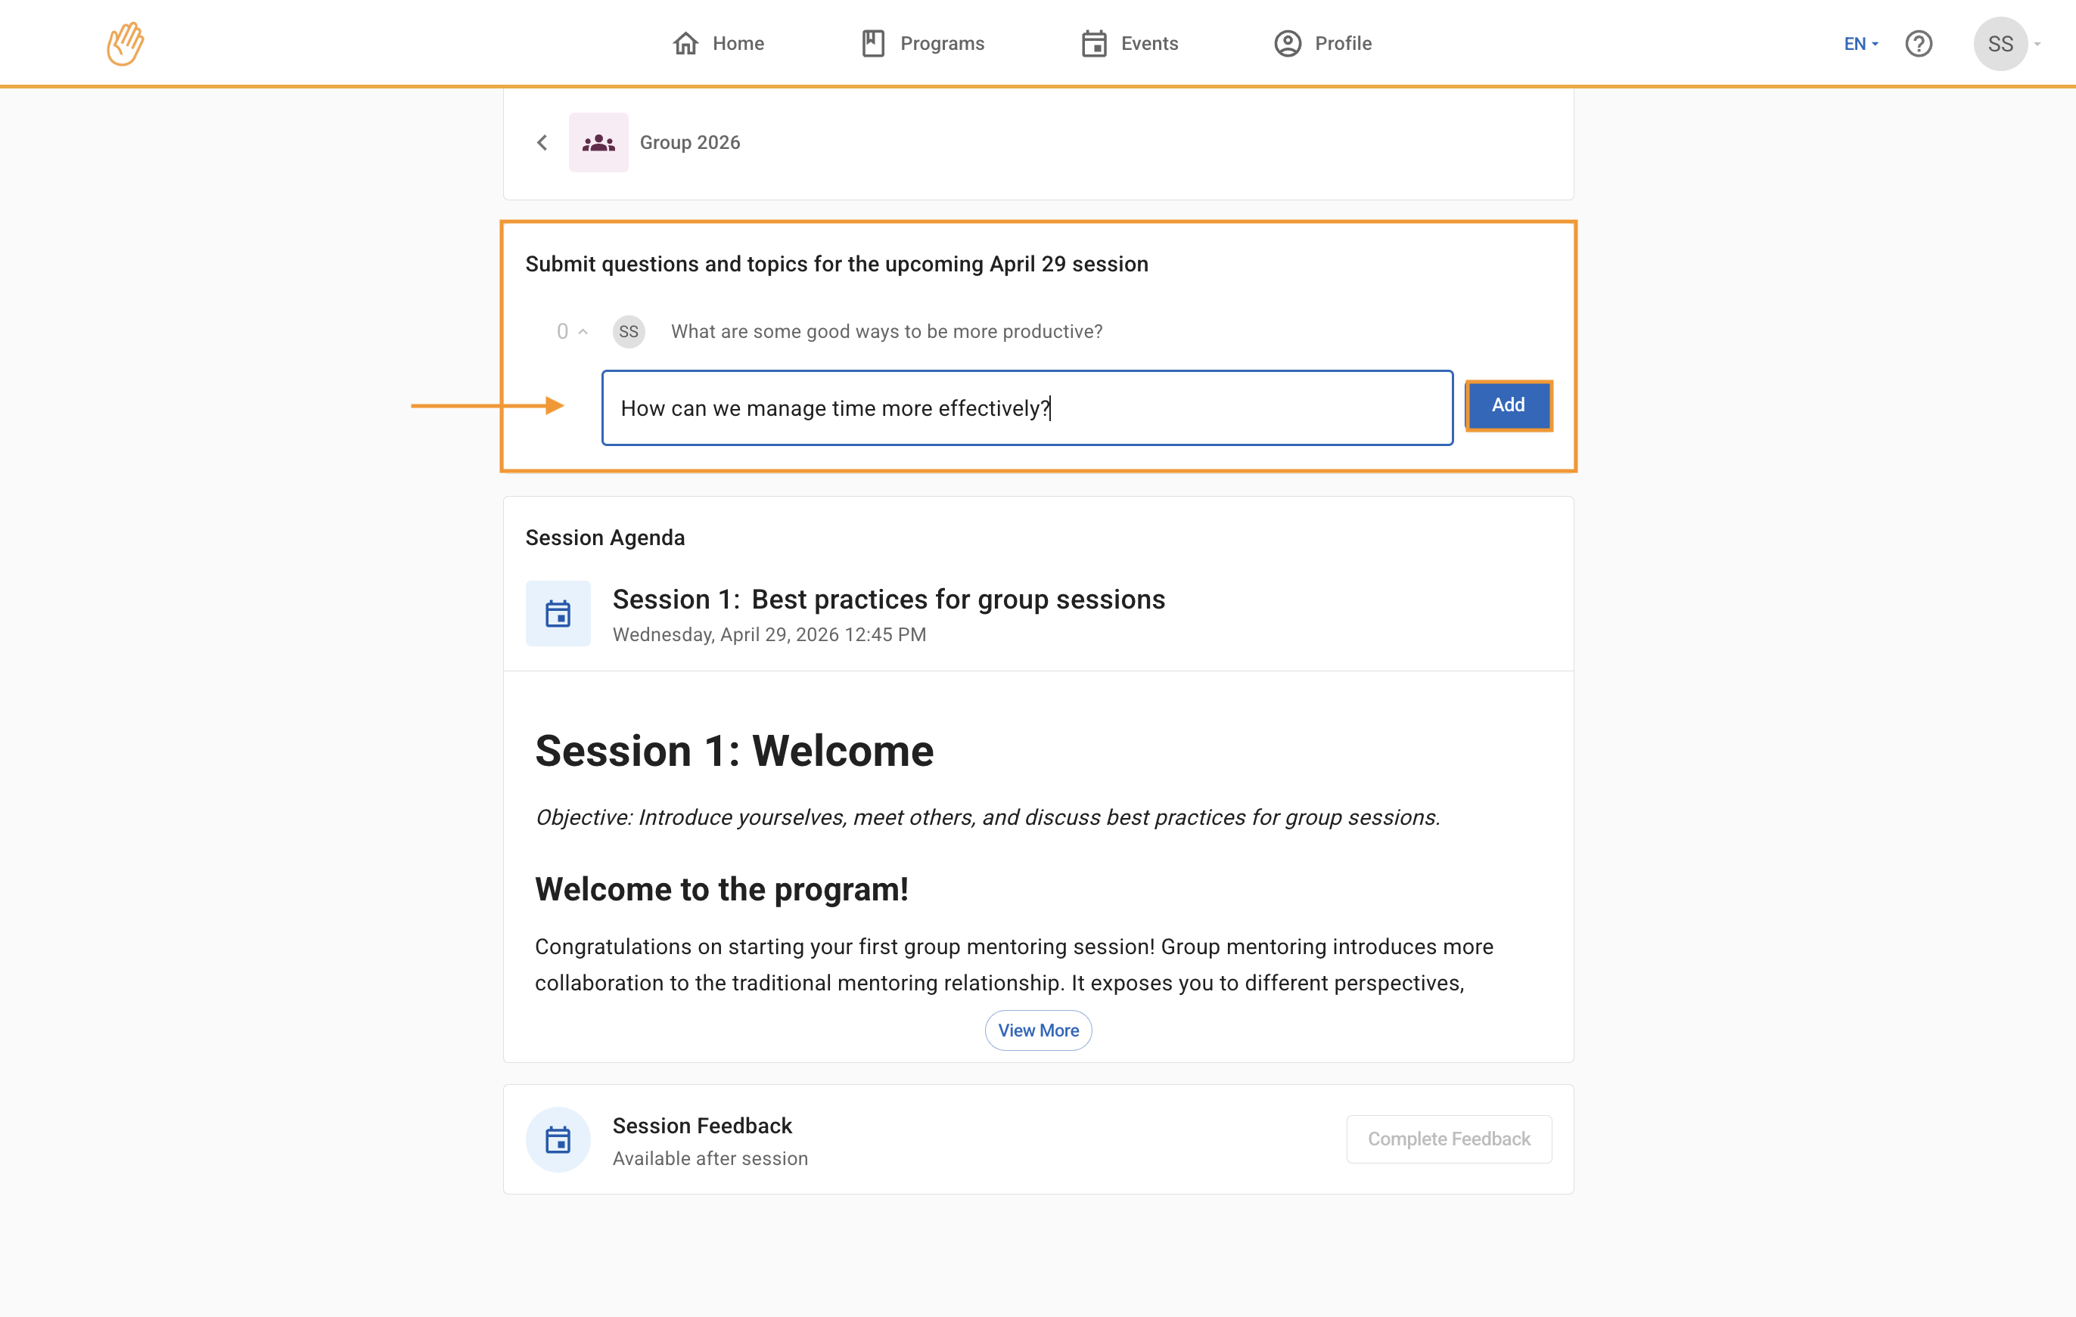Click the Profile person icon

(1287, 43)
